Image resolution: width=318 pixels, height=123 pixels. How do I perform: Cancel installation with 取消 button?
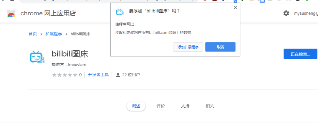click(220, 47)
